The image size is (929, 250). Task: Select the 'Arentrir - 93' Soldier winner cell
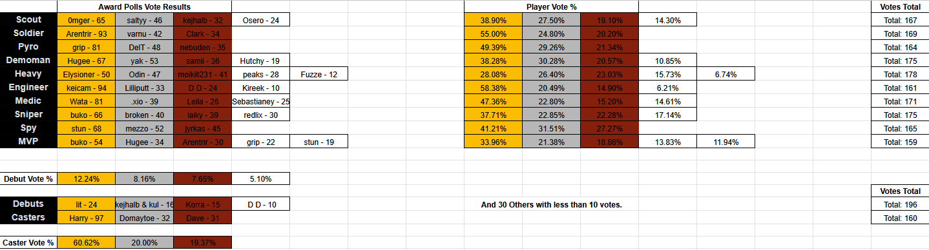pyautogui.click(x=87, y=34)
